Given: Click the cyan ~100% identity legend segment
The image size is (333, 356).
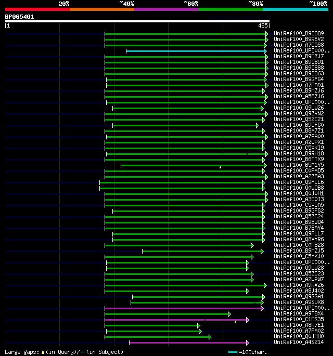Looking at the screenshot, I should click(x=296, y=9).
